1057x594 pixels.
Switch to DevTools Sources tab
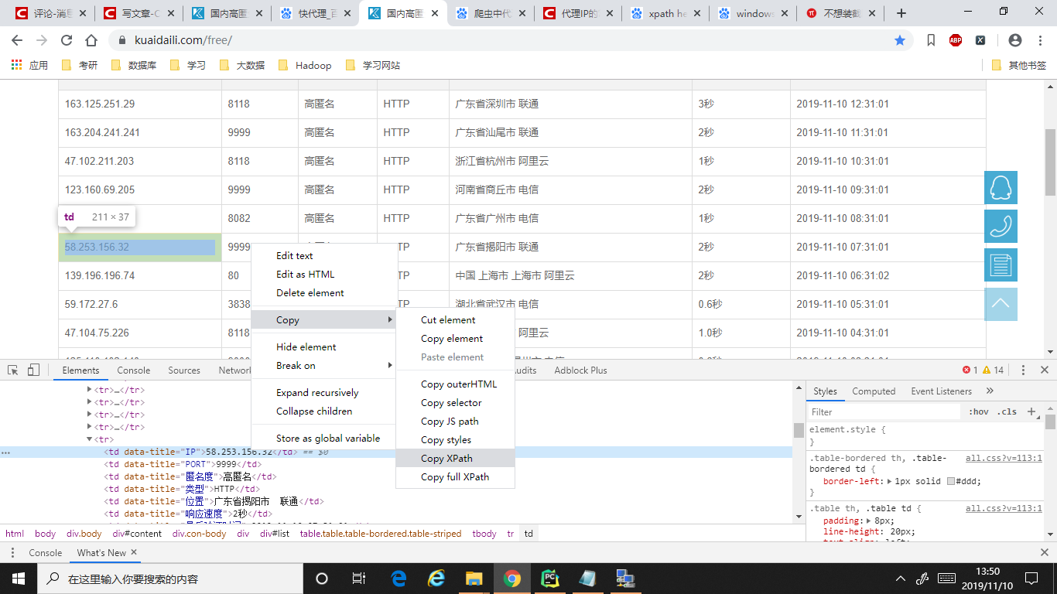[184, 370]
